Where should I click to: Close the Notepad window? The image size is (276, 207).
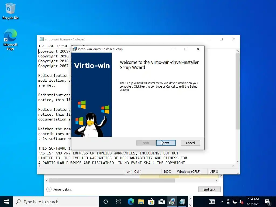tap(234, 39)
